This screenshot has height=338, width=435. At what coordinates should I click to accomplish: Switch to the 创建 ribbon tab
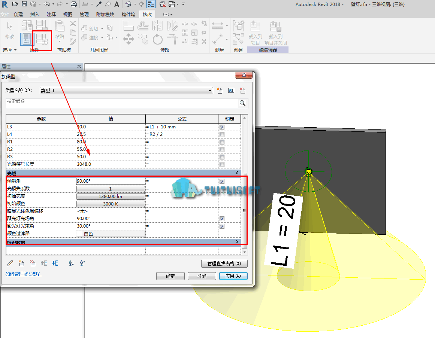[18, 14]
